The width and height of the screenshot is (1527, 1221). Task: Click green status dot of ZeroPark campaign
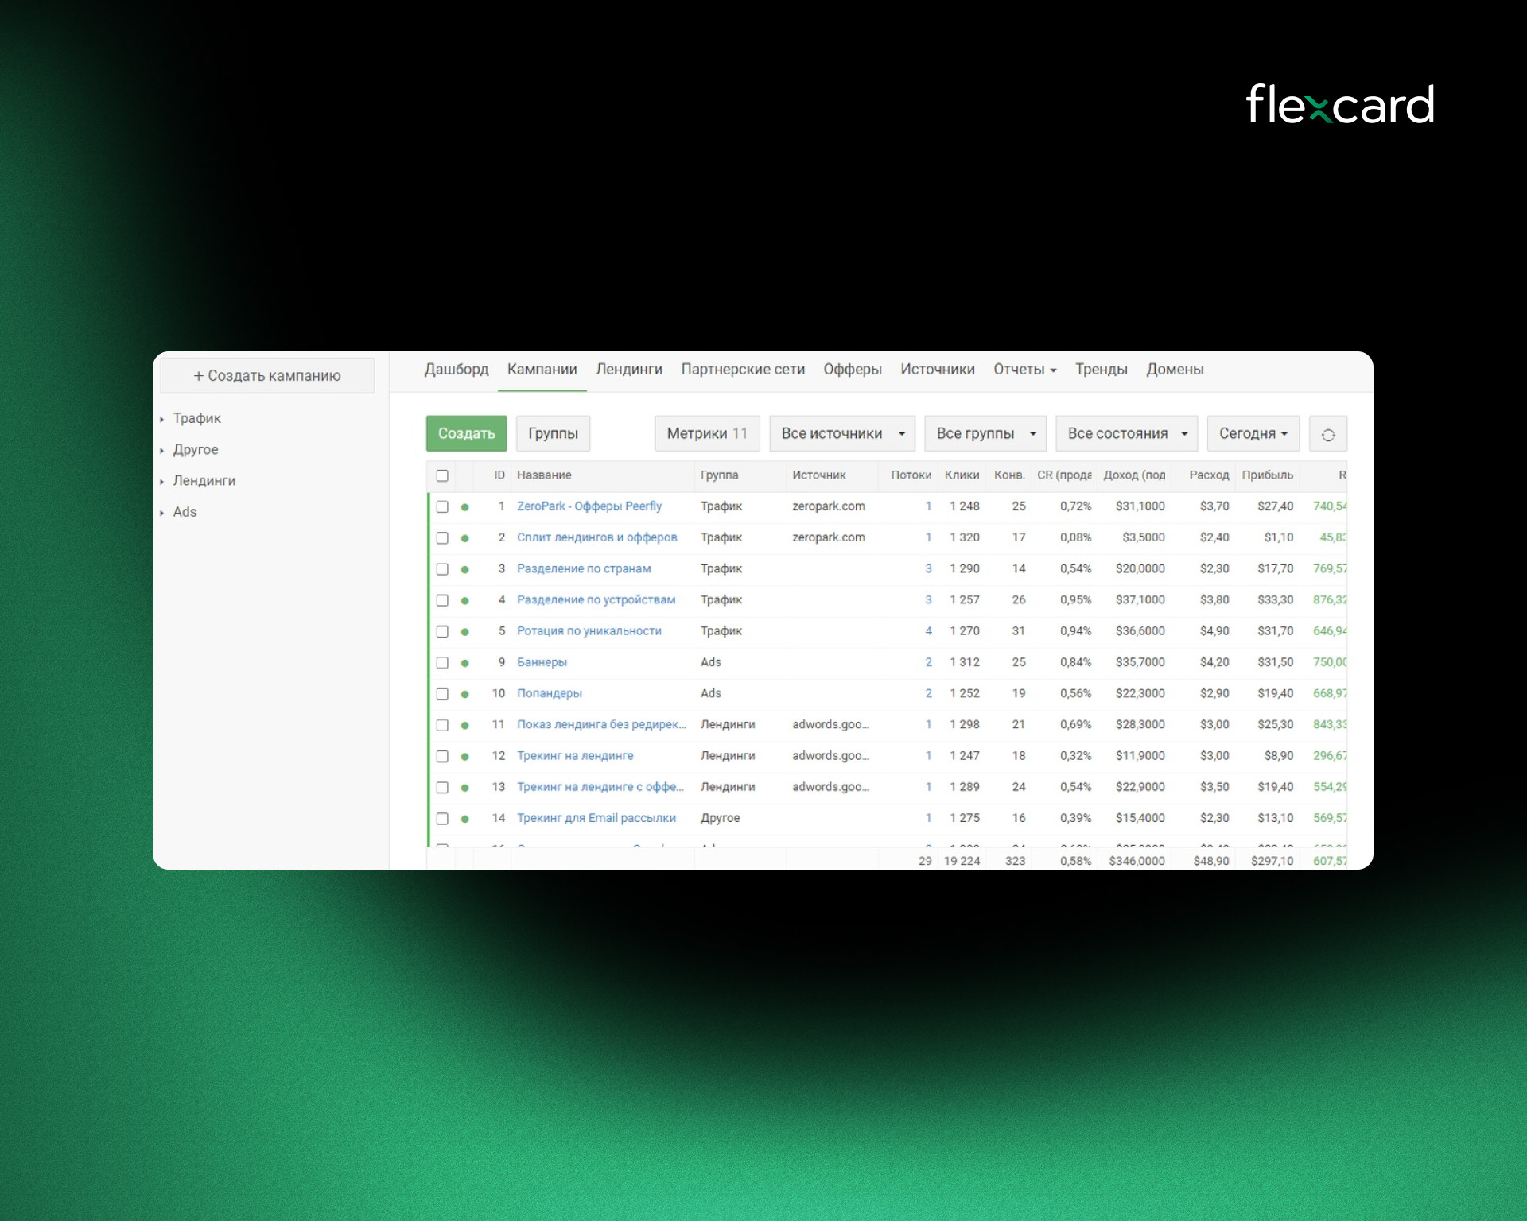pos(465,507)
